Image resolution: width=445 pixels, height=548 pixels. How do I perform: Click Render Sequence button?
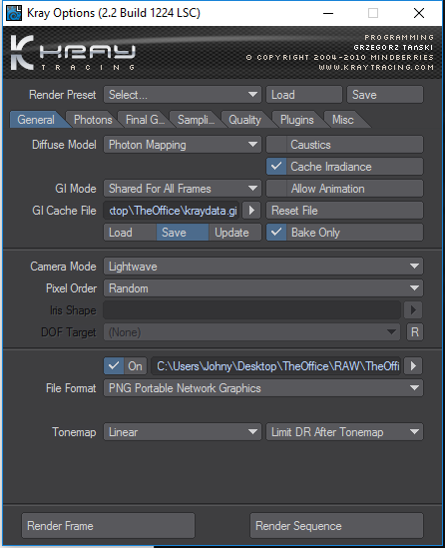click(336, 526)
